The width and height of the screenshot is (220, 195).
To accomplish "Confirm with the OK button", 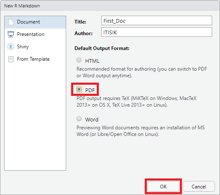I will click(163, 186).
